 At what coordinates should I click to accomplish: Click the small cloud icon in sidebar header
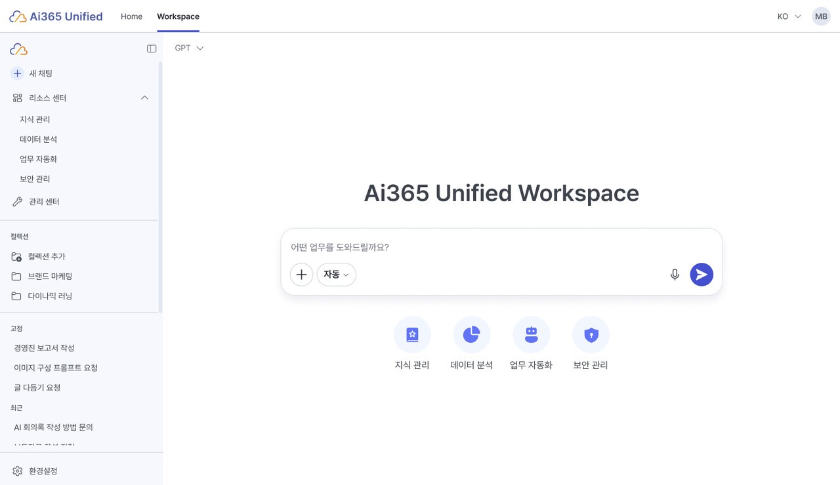point(18,49)
